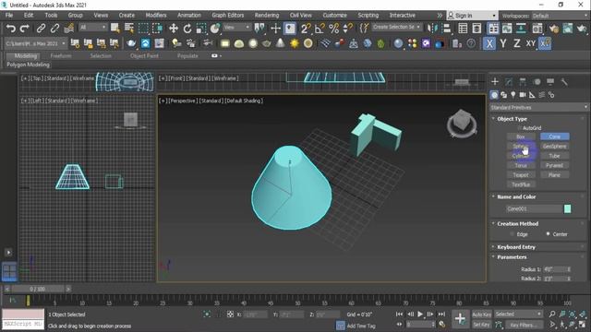The image size is (591, 332).
Task: Open the Rendering menu
Action: (x=267, y=15)
